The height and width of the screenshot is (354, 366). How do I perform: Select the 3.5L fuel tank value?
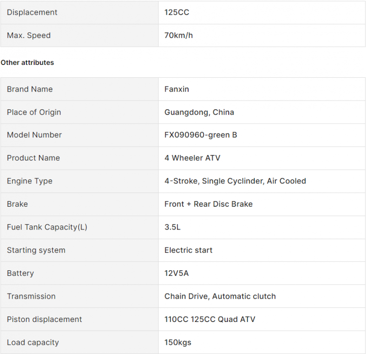click(172, 227)
